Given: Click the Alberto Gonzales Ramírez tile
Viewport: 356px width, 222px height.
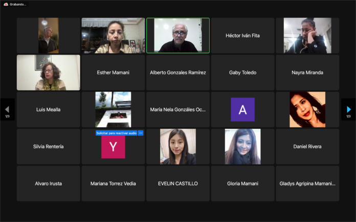Looking at the screenshot, I should tap(178, 72).
